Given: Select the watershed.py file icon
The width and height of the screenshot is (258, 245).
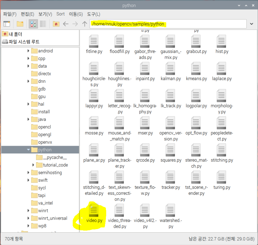Looking at the screenshot, I should click(170, 210).
